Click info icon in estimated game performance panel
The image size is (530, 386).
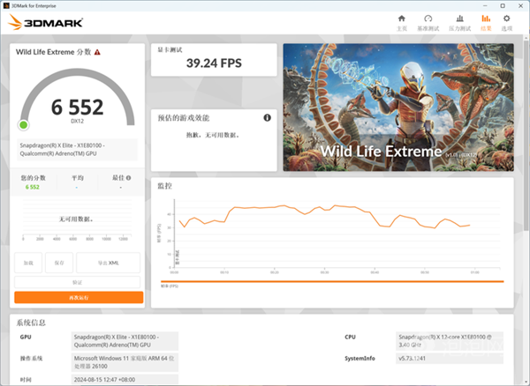pyautogui.click(x=267, y=117)
